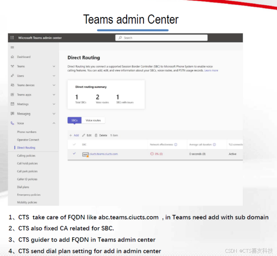Click the Add button above the SBC table
This screenshot has width=277, height=256.
(75, 135)
